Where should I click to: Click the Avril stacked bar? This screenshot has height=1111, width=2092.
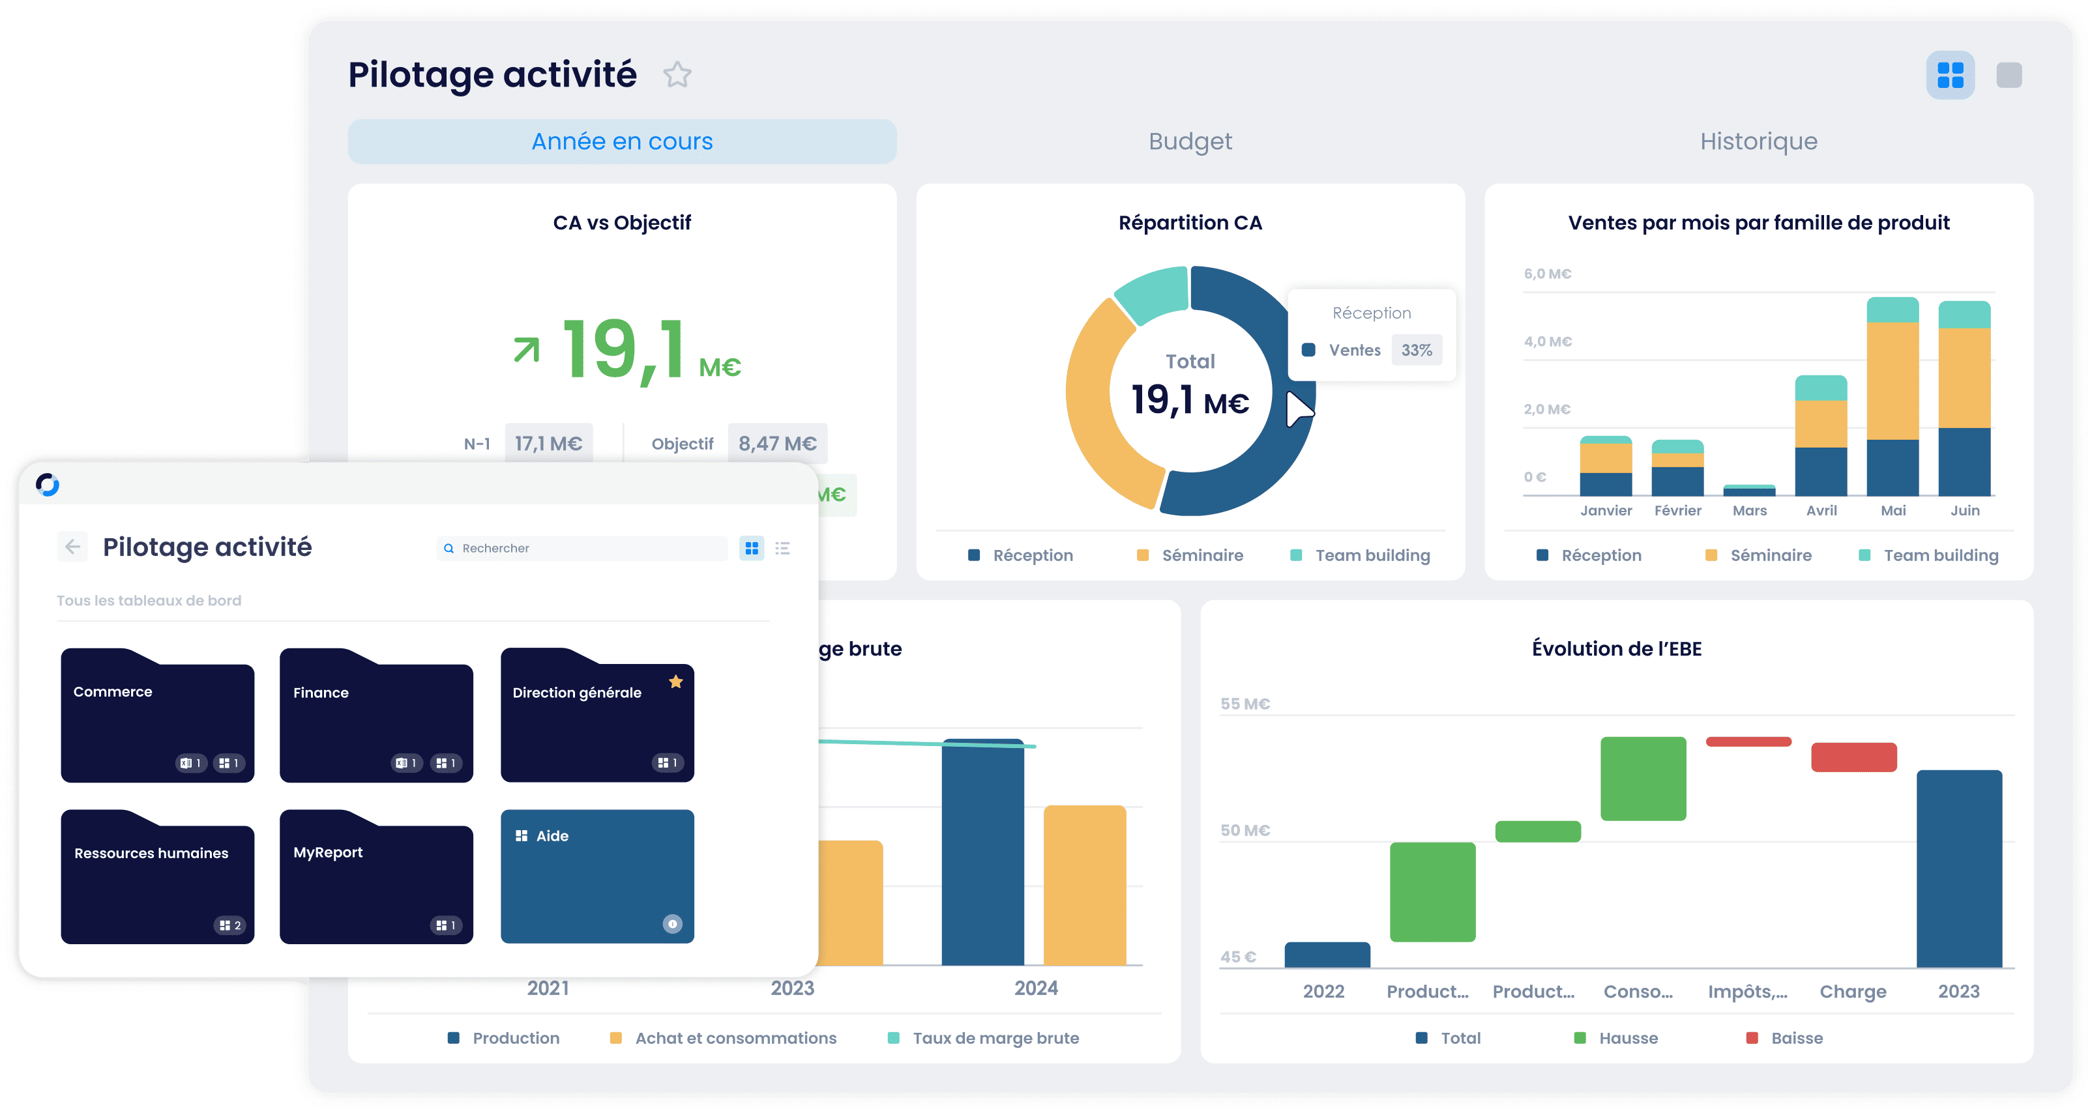[x=1821, y=436]
